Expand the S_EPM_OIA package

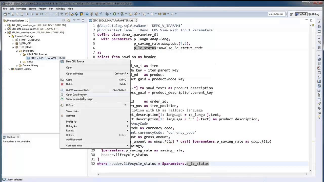(13, 43)
